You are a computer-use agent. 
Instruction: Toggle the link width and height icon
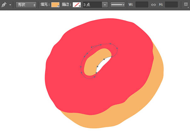154,5
